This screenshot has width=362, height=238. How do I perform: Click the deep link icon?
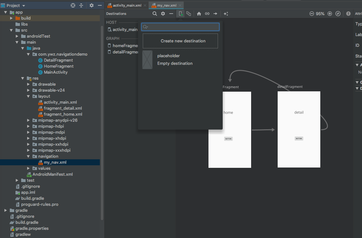(207, 14)
